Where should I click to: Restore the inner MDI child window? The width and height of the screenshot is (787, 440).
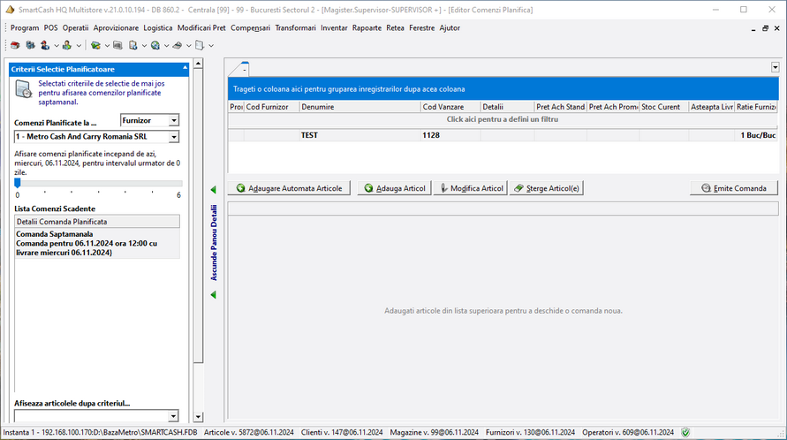click(x=765, y=28)
